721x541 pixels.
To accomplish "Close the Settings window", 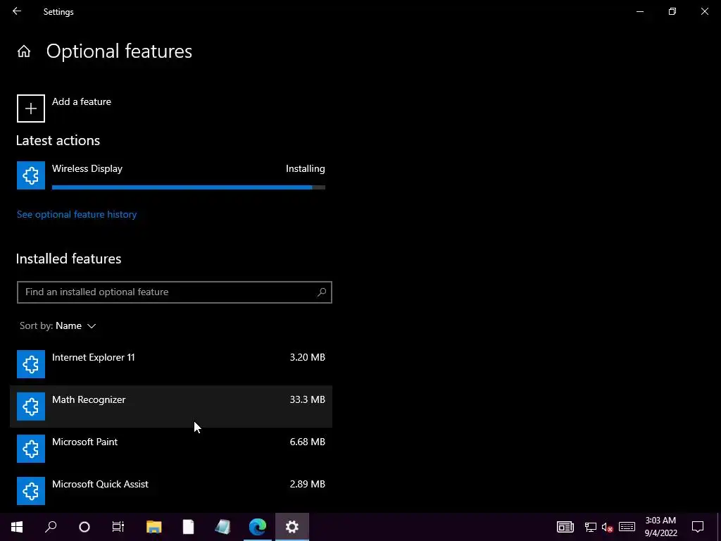I will tap(704, 11).
